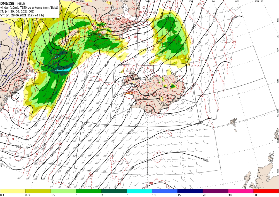
Task: Select the dark green 3–5 legend swatch
Action: coord(114,191)
